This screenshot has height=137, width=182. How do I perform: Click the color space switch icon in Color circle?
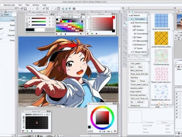pyautogui.click(x=115, y=131)
